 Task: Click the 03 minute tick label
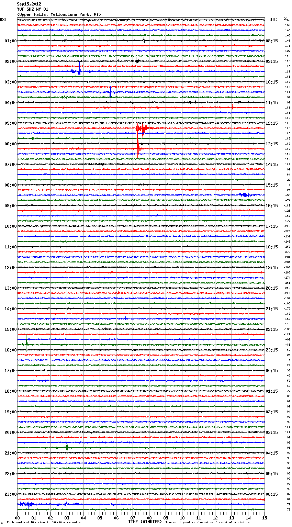click(67, 518)
